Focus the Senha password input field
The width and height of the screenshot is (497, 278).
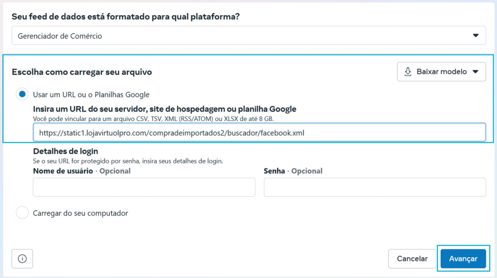tap(375, 187)
